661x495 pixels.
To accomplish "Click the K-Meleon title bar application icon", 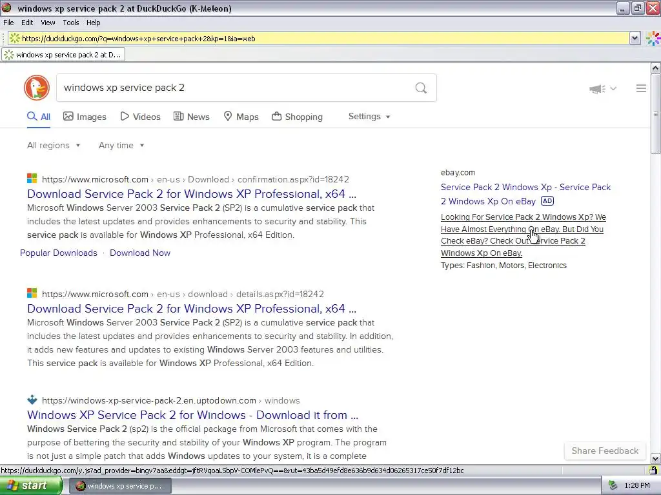I will coord(6,8).
